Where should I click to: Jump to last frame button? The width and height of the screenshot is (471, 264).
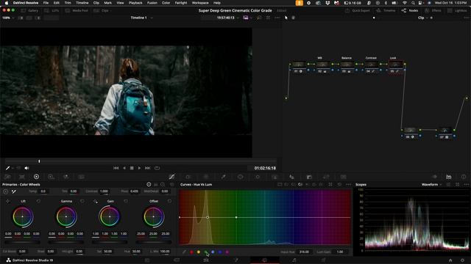coord(147,168)
